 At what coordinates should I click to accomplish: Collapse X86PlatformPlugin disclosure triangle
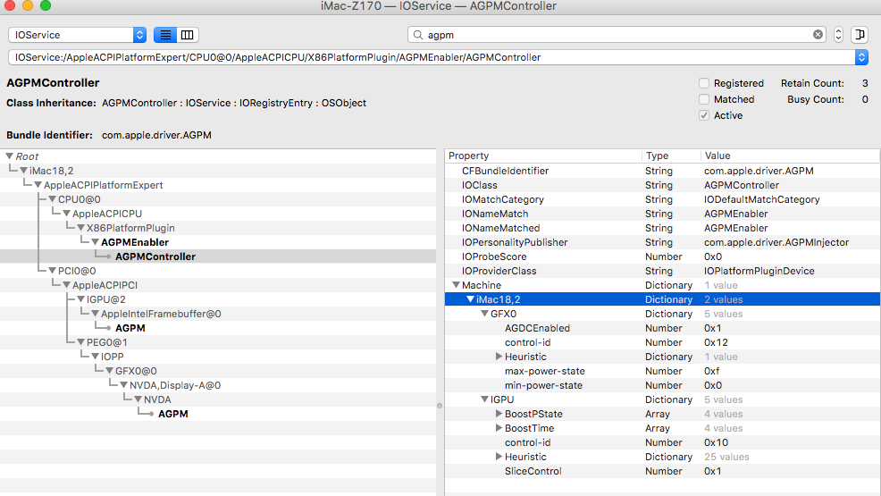[81, 228]
